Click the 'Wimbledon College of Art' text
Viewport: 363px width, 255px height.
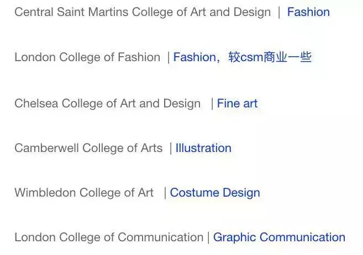(x=84, y=193)
